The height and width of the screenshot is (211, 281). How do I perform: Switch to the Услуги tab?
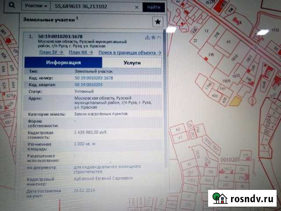tap(132, 63)
